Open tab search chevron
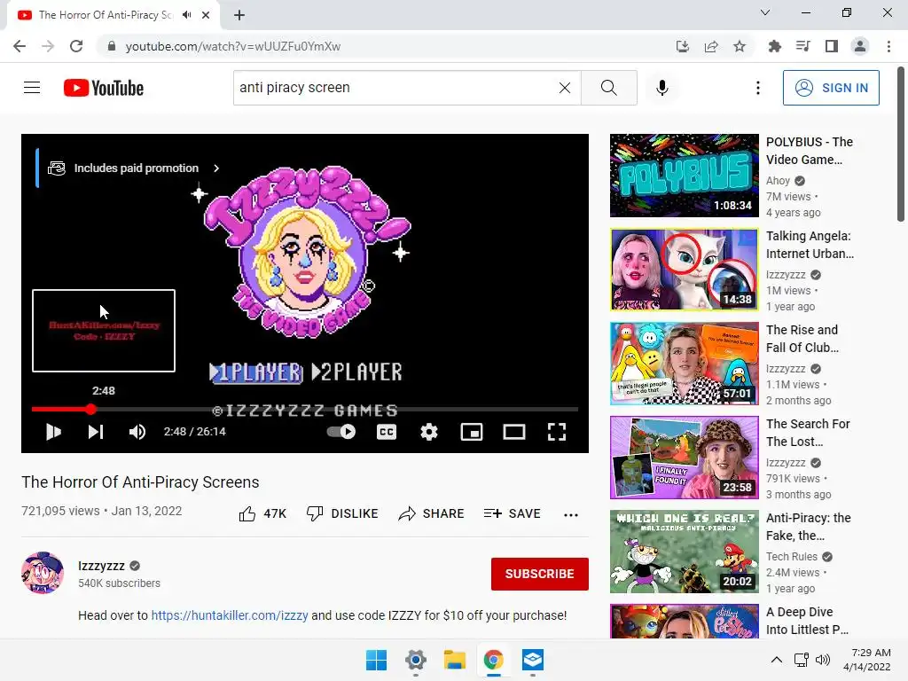Screen dimensions: 908x681 point(765,12)
